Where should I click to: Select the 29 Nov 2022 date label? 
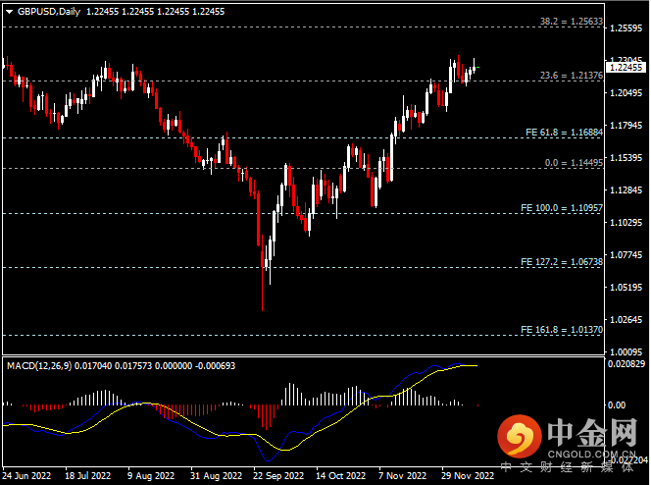tap(468, 475)
